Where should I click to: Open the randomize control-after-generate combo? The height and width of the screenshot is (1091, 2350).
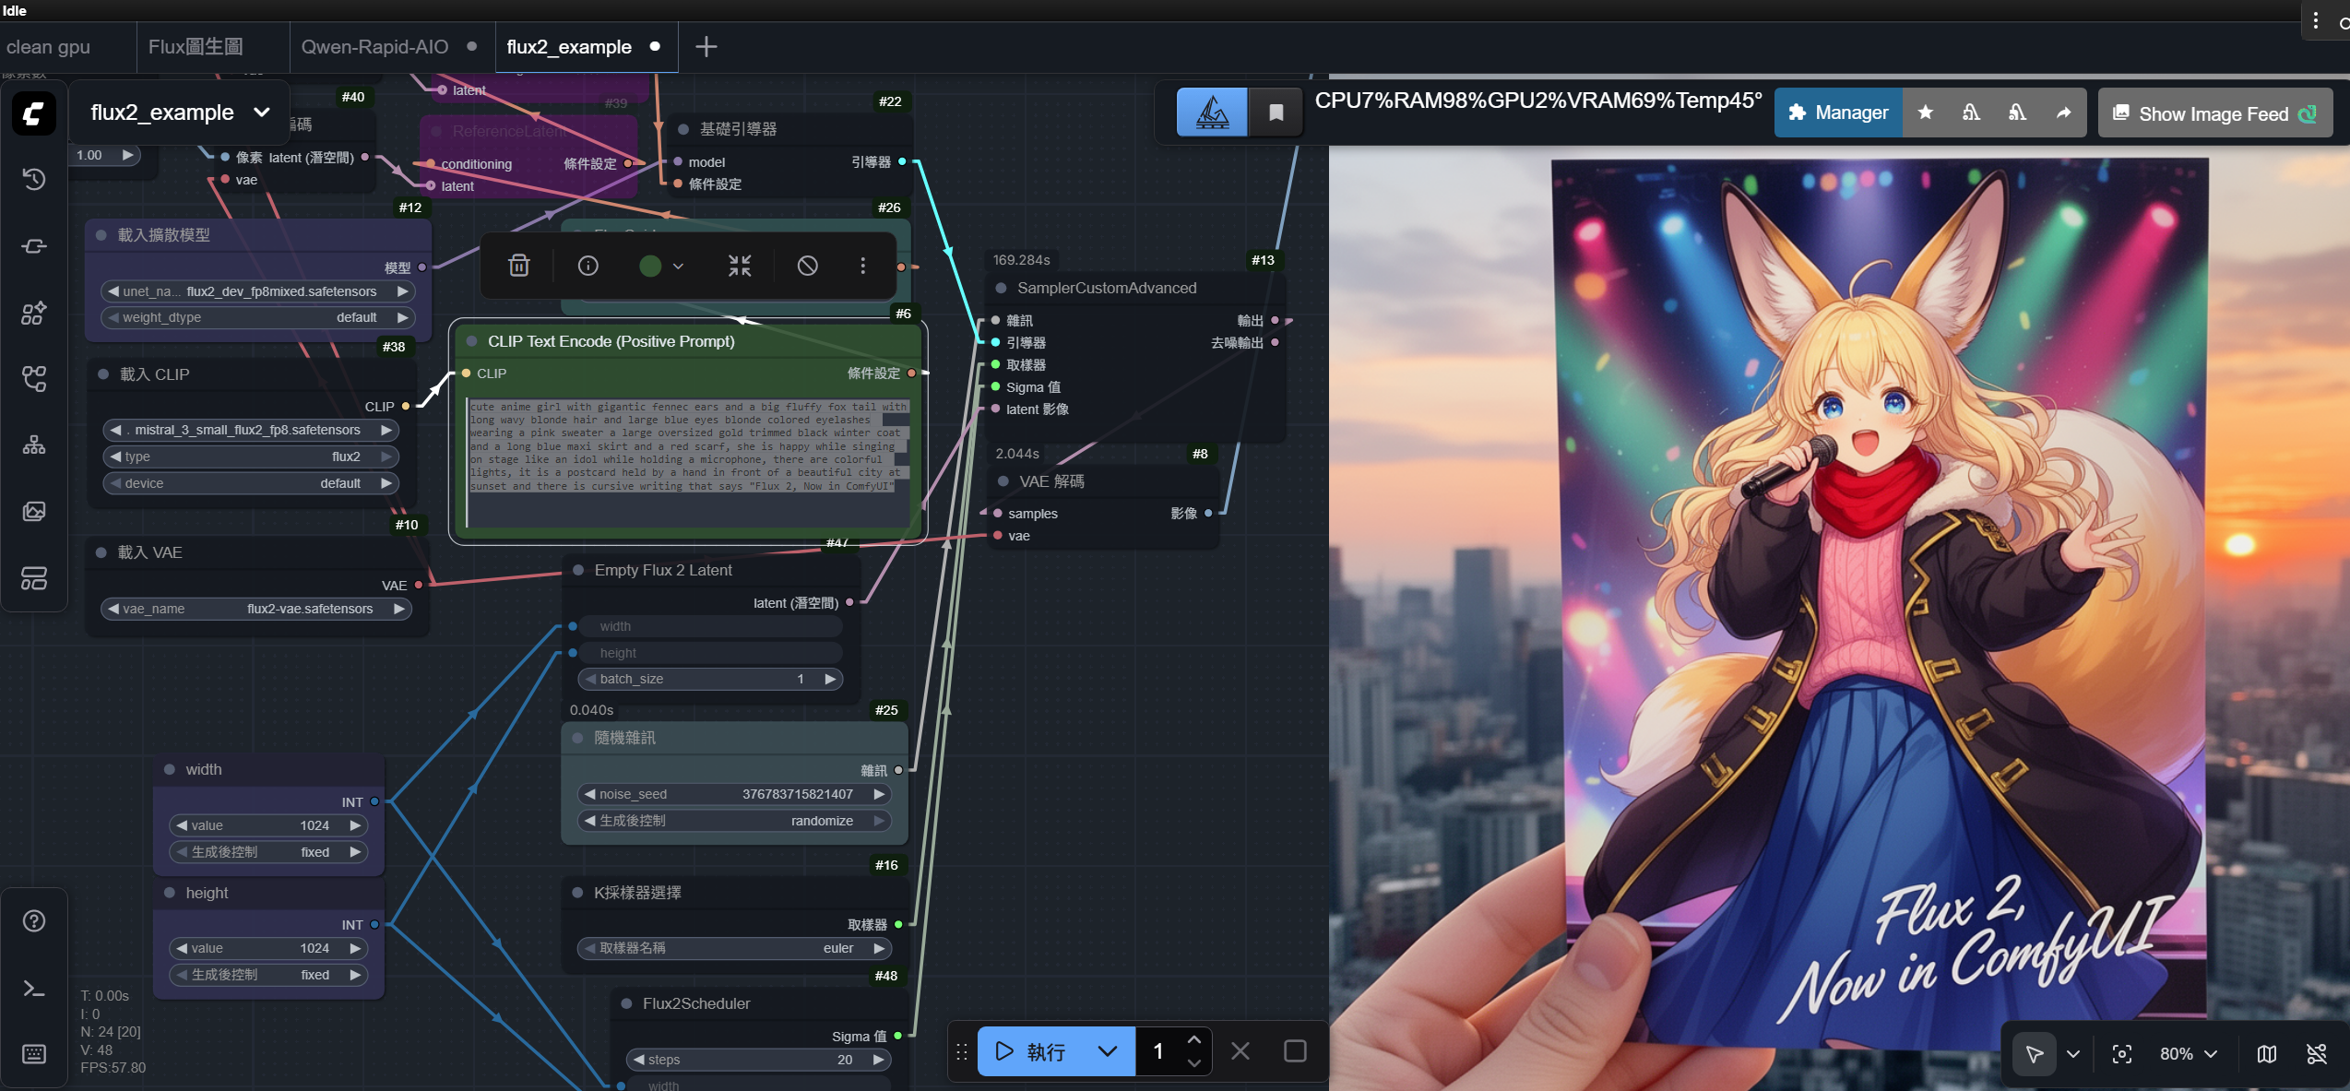coord(735,821)
